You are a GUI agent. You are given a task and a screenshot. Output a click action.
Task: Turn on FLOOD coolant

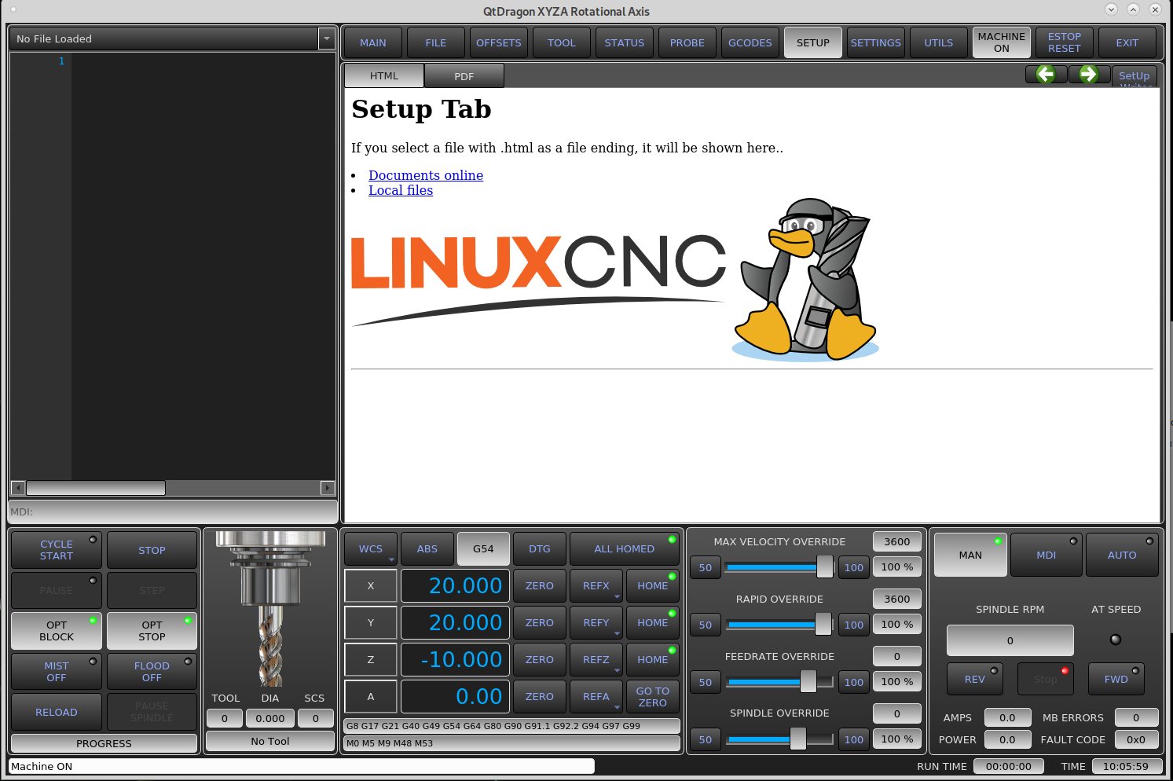point(152,672)
